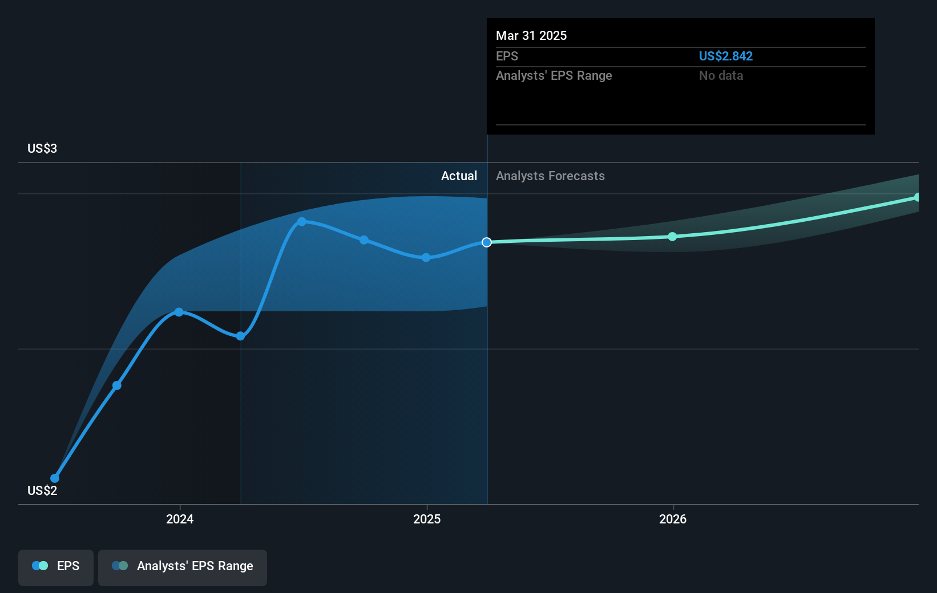Click the Actual label
Screen dimensions: 937x593
tap(459, 176)
